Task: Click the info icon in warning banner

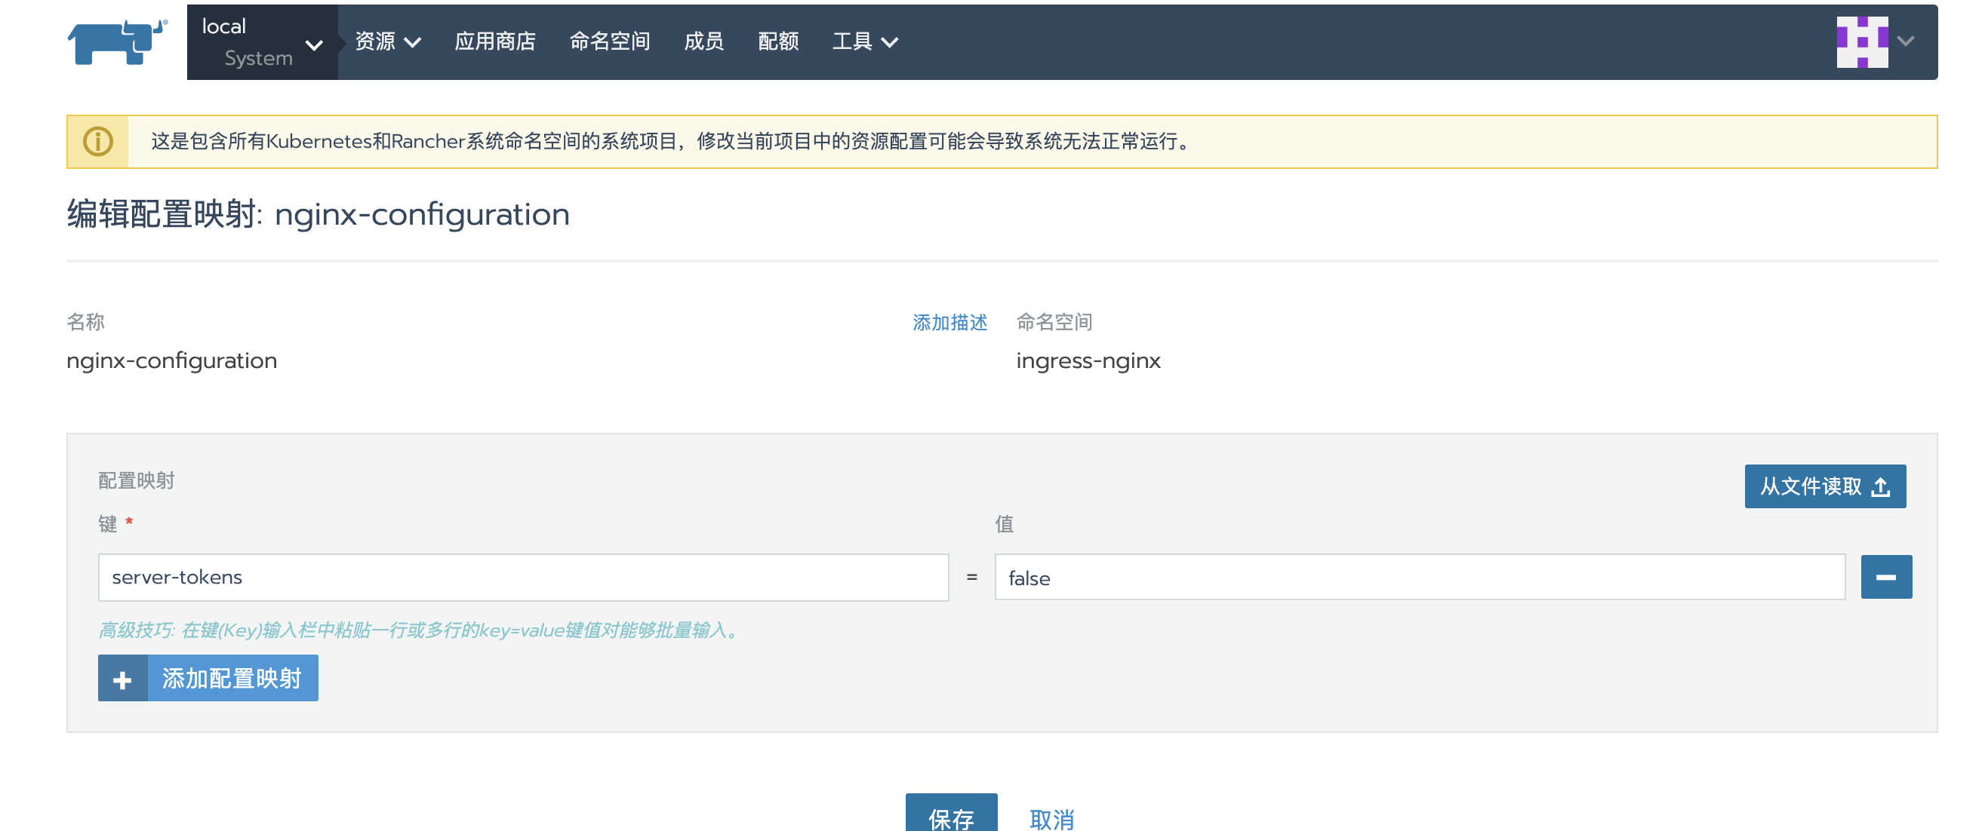Action: pos(97,142)
